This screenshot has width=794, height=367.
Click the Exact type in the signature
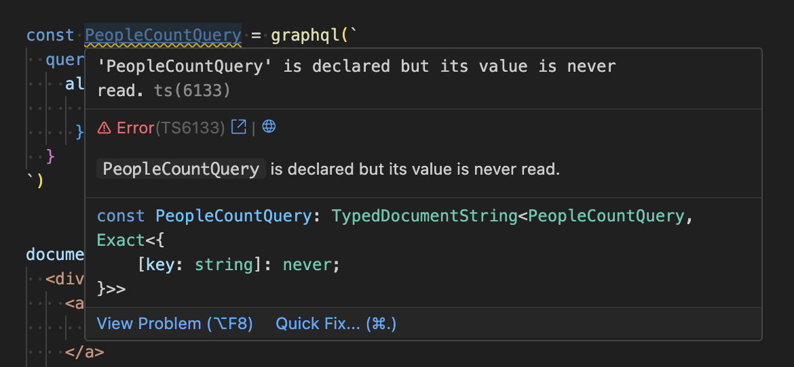click(121, 240)
